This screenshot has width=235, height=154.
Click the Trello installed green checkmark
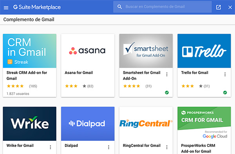tap(225, 92)
